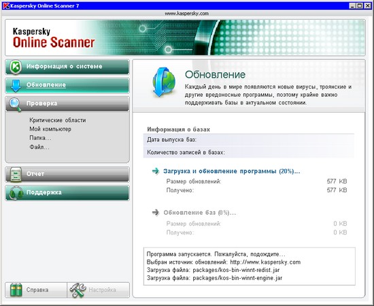Open the Настройка settings button

click(x=99, y=290)
